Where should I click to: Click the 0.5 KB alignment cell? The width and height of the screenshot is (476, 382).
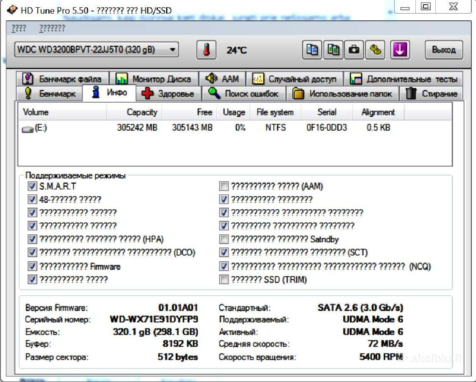pos(378,128)
